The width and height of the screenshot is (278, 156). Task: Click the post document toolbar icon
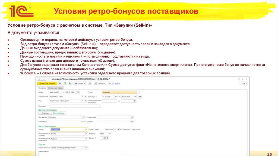tap(65, 83)
